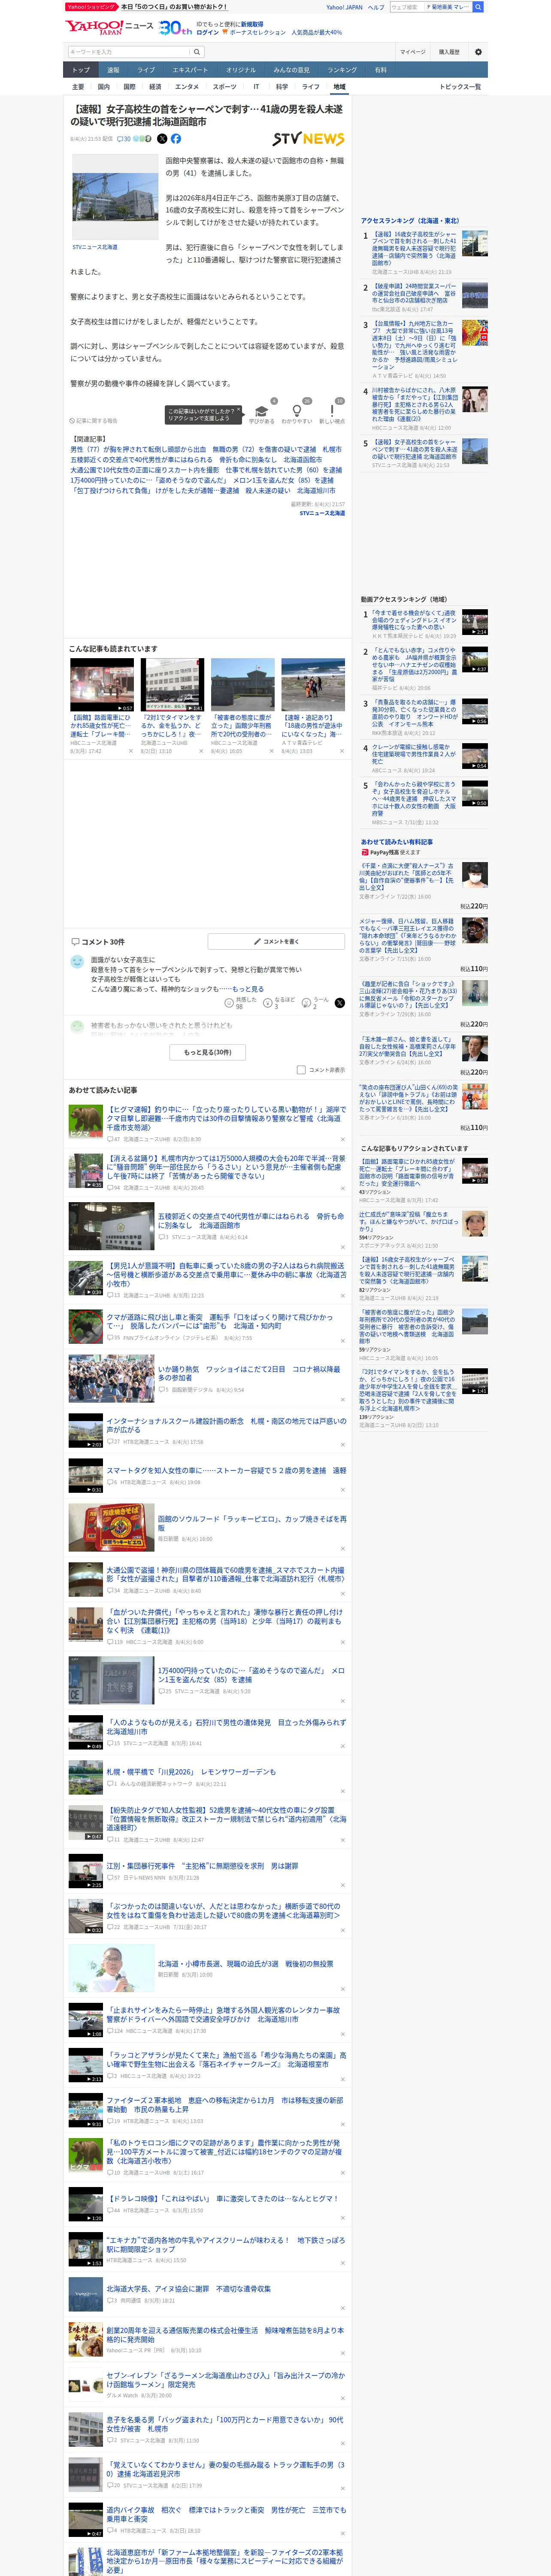Click the search magnifier button beside keyword field
The height and width of the screenshot is (2576, 551).
(197, 52)
